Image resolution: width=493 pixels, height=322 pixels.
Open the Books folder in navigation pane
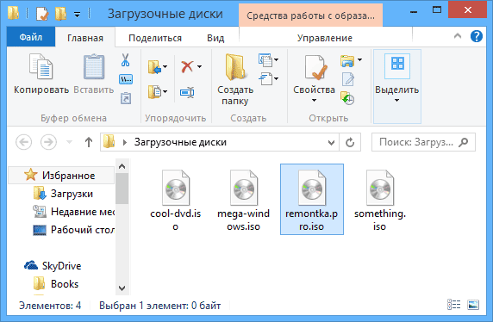[56, 283]
